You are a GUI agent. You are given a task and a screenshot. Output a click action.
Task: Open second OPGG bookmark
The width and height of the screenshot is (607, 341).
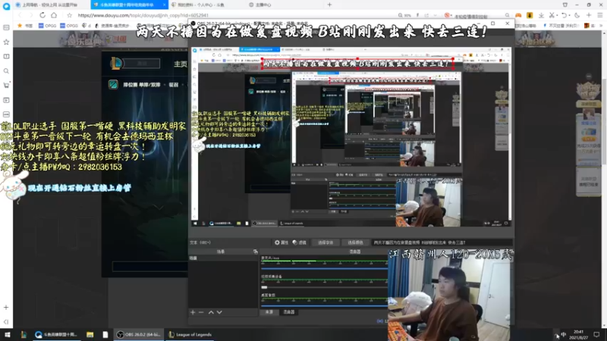[69, 26]
